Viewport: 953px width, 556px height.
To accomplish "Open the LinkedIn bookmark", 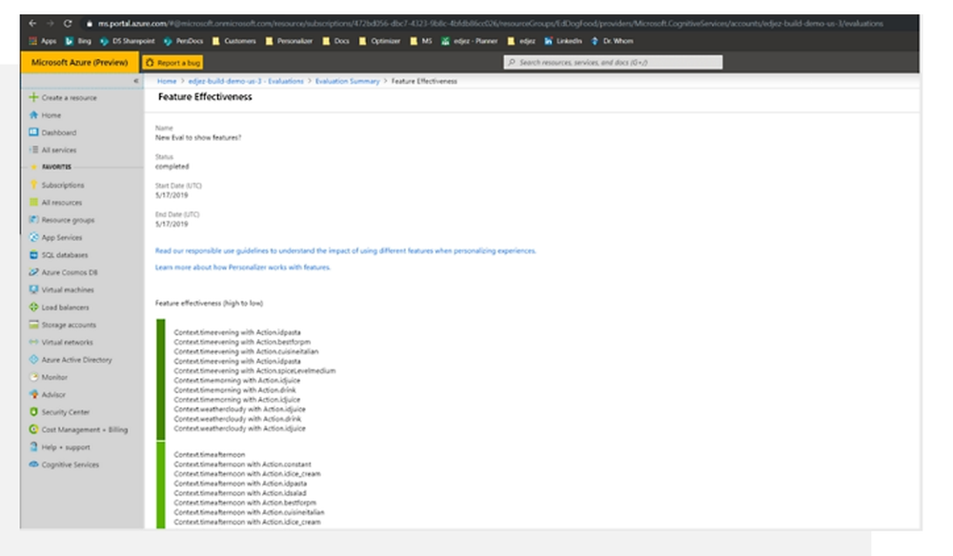I will point(563,41).
